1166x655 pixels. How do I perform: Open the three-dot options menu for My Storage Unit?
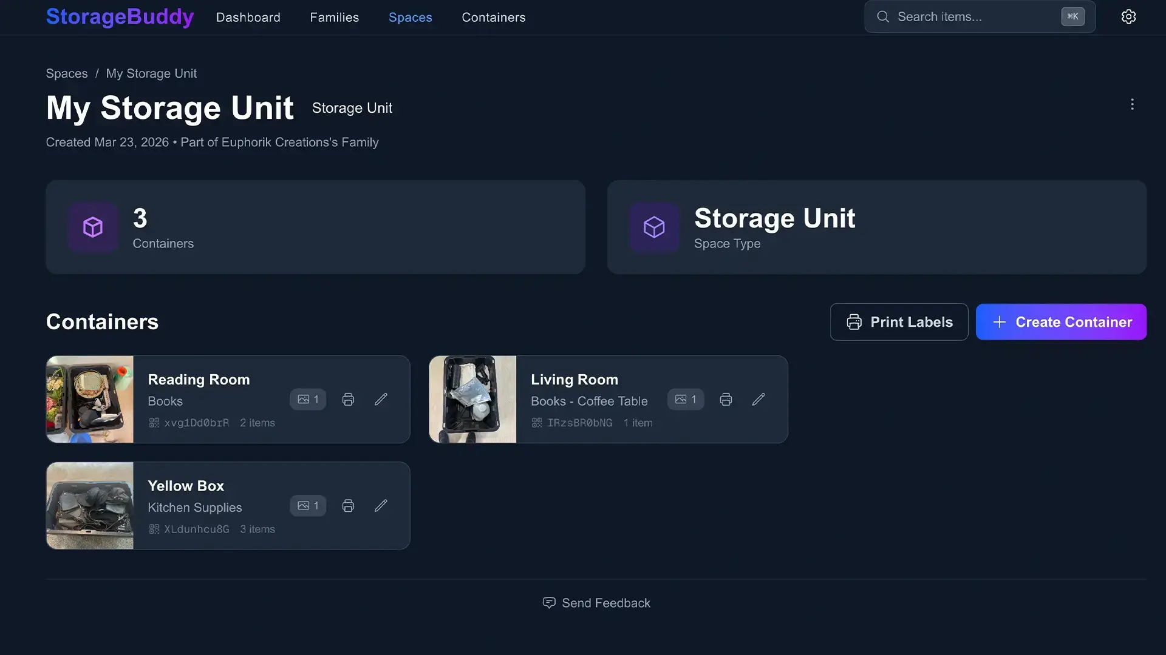click(x=1132, y=104)
